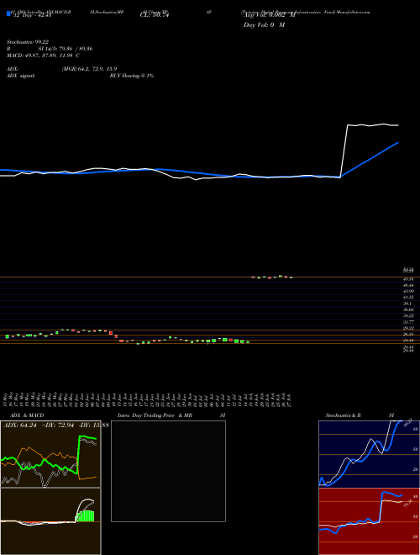Image resolution: width=420 pixels, height=555 pixels.
Task: Click the 'Stochastics & RSI' panel title
Action: (360, 415)
